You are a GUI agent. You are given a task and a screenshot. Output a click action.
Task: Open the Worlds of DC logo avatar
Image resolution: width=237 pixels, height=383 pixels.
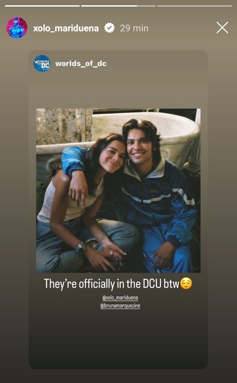42,63
